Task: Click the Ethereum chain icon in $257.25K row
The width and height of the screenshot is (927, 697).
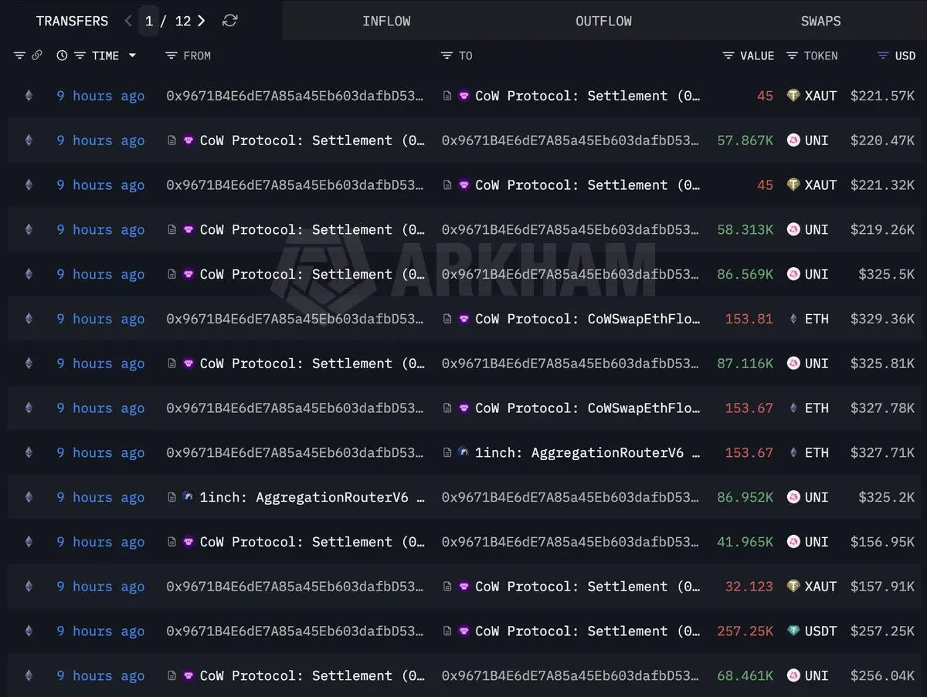Action: [x=29, y=631]
